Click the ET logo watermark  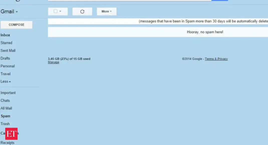[x=12, y=133]
